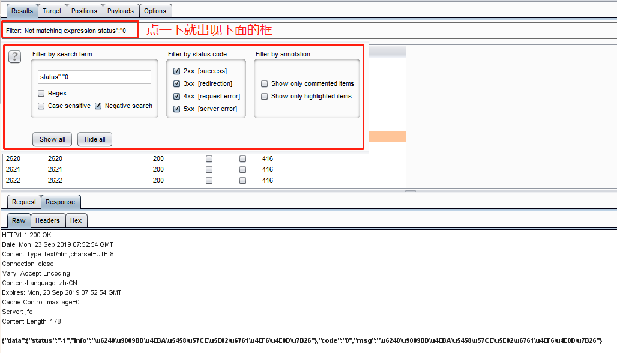
Task: Click the Hide all button
Action: tap(95, 139)
